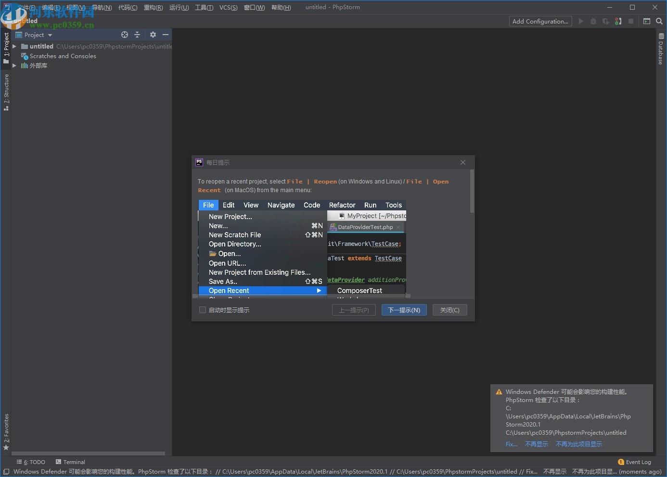Click the Select Opened File crosshair icon
The height and width of the screenshot is (477, 667).
click(x=125, y=35)
